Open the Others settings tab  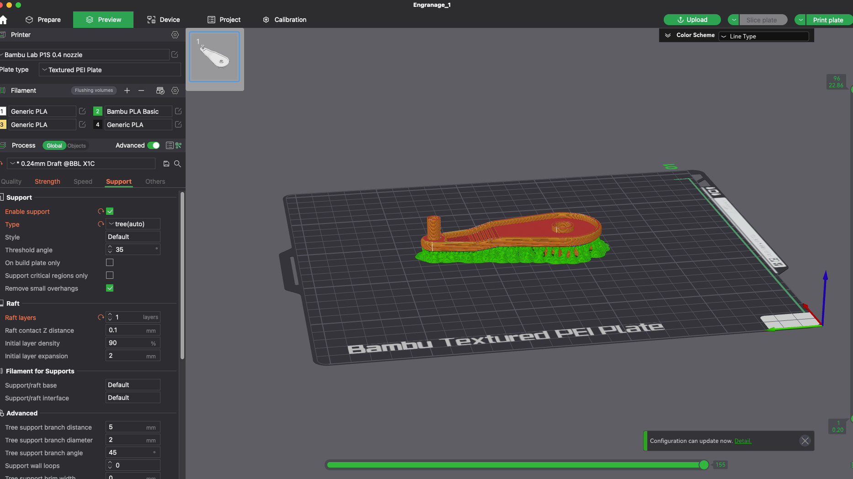(155, 181)
